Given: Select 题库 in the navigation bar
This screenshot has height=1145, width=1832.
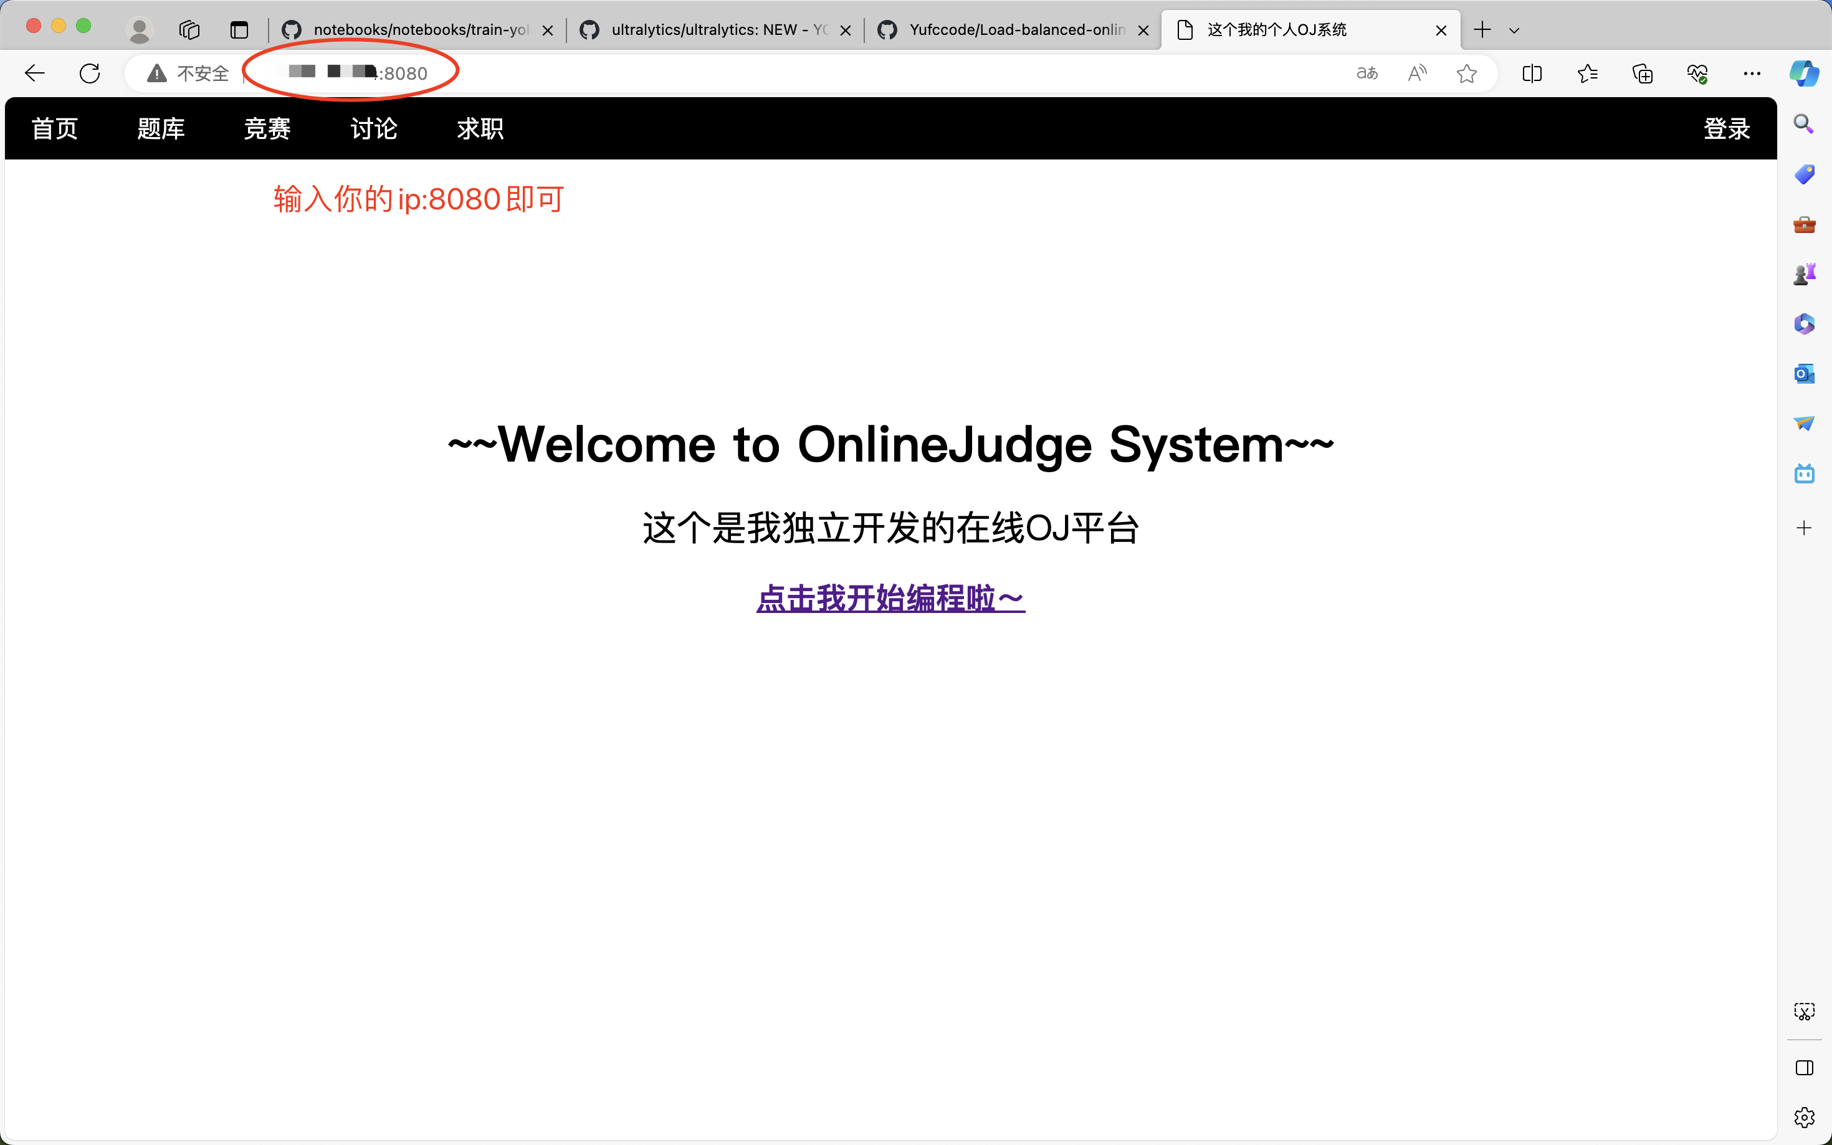Looking at the screenshot, I should (161, 129).
